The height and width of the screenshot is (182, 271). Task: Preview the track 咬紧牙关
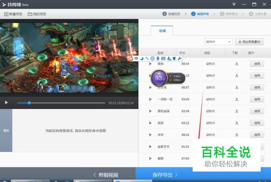[x=151, y=147]
